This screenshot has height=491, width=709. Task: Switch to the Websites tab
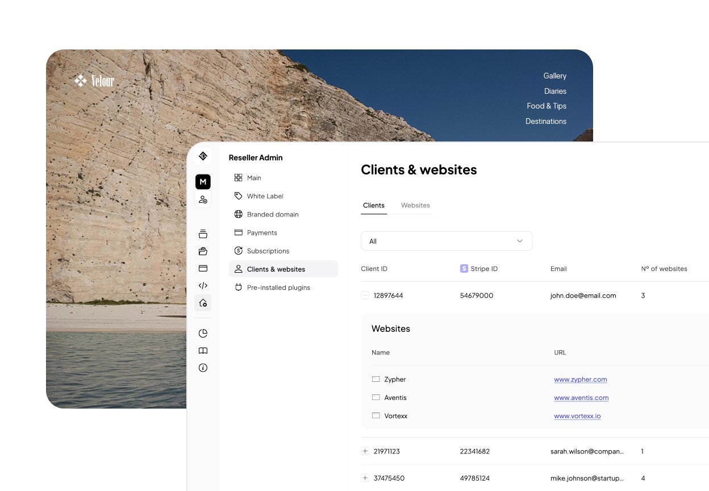pos(415,205)
